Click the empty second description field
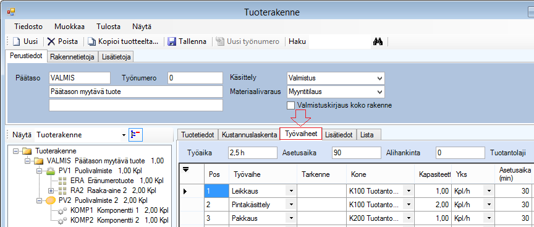The image size is (534, 227). [x=136, y=105]
